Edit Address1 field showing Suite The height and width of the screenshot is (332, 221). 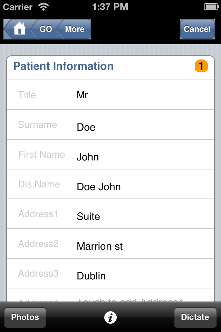click(110, 214)
